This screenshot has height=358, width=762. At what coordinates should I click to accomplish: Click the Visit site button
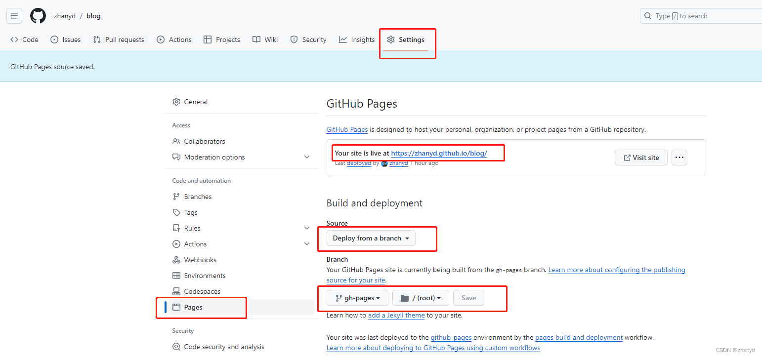[x=641, y=158]
